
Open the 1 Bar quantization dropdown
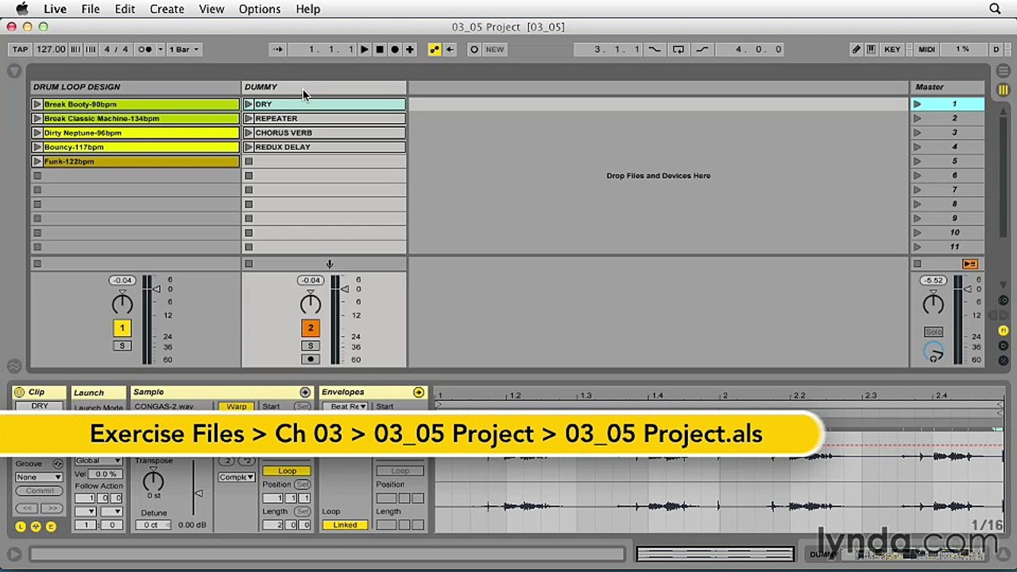(184, 49)
